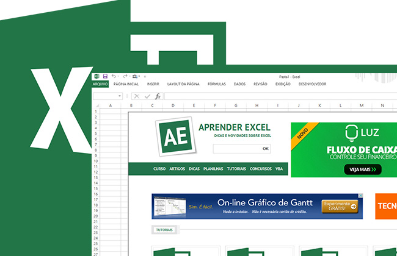Open the AdChoices icon on Gantt ad
The width and height of the screenshot is (397, 256).
point(361,195)
